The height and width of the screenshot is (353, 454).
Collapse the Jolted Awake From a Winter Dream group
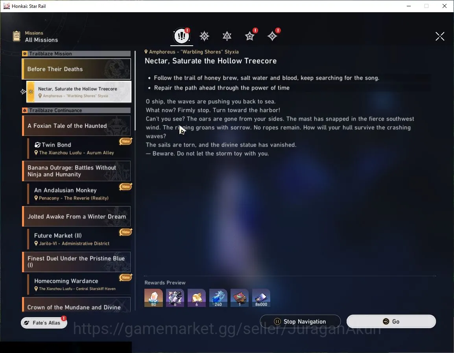pyautogui.click(x=76, y=216)
